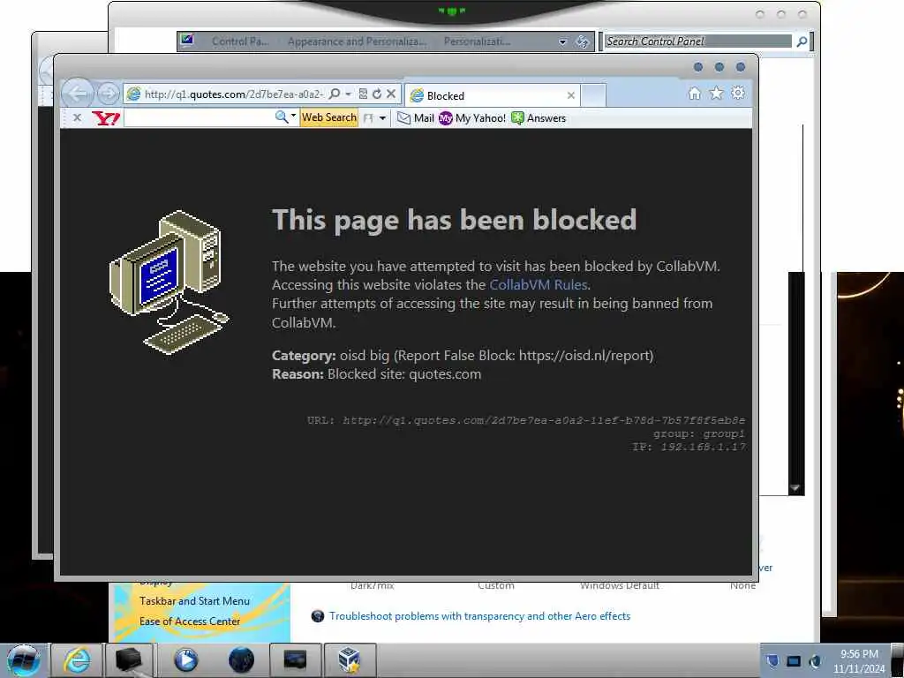The image size is (904, 678).
Task: Expand the Control Panel address history dropdown
Action: pos(562,42)
